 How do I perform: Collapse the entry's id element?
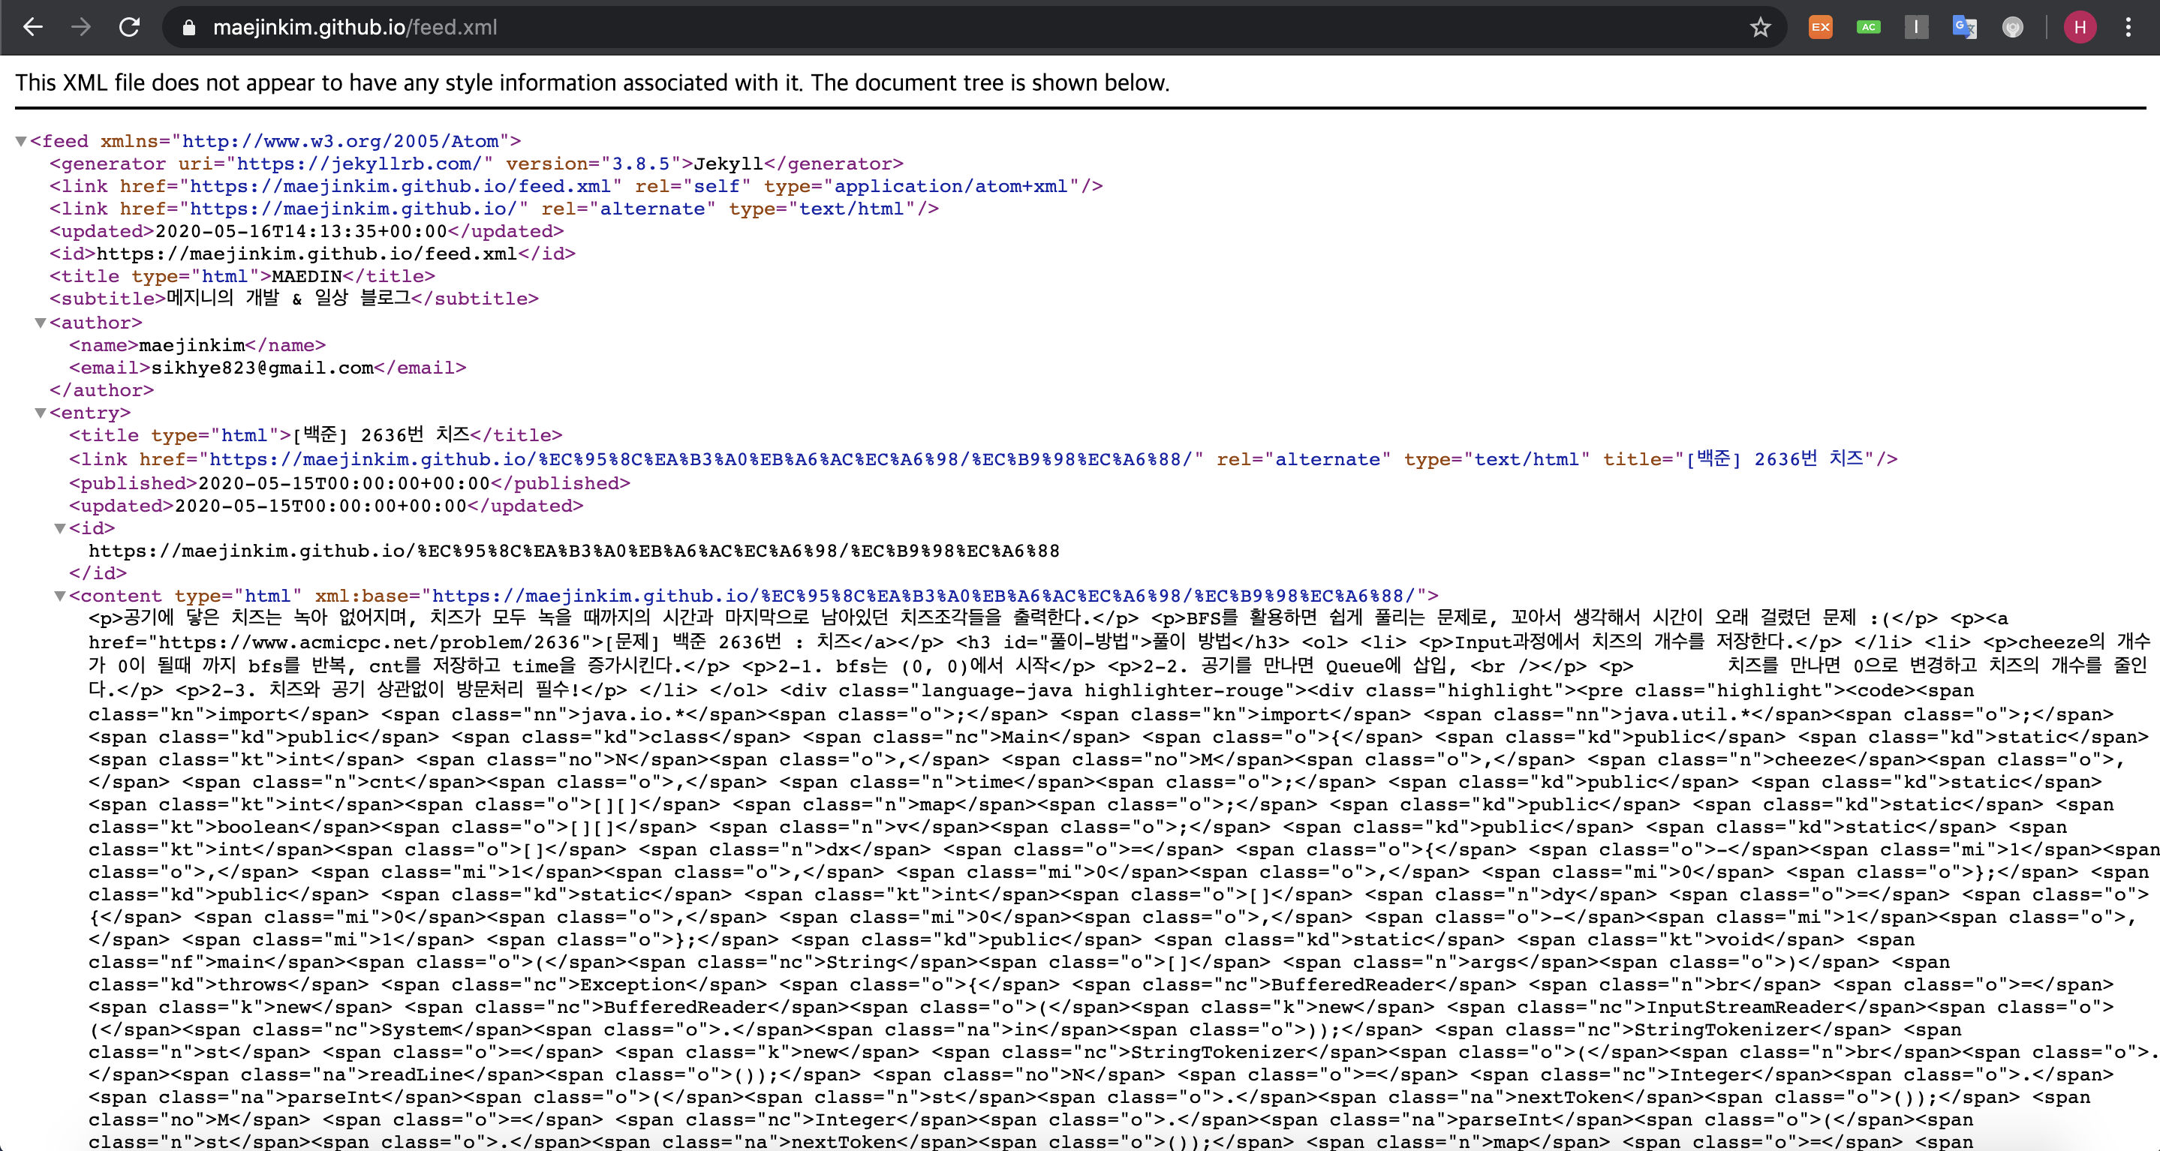(x=59, y=528)
